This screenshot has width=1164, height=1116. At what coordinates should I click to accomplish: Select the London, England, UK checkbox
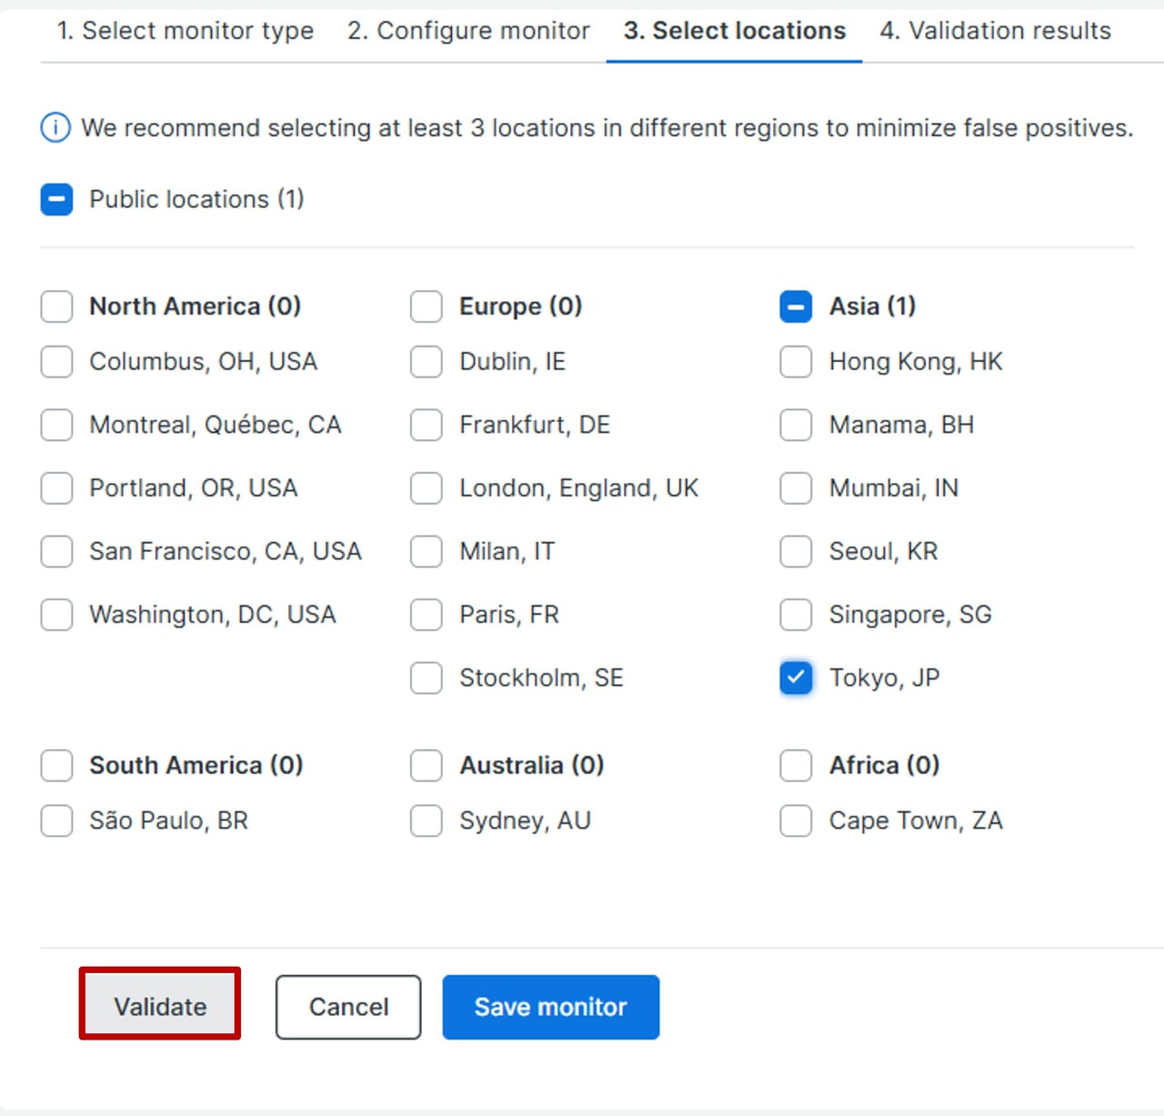[x=426, y=488]
